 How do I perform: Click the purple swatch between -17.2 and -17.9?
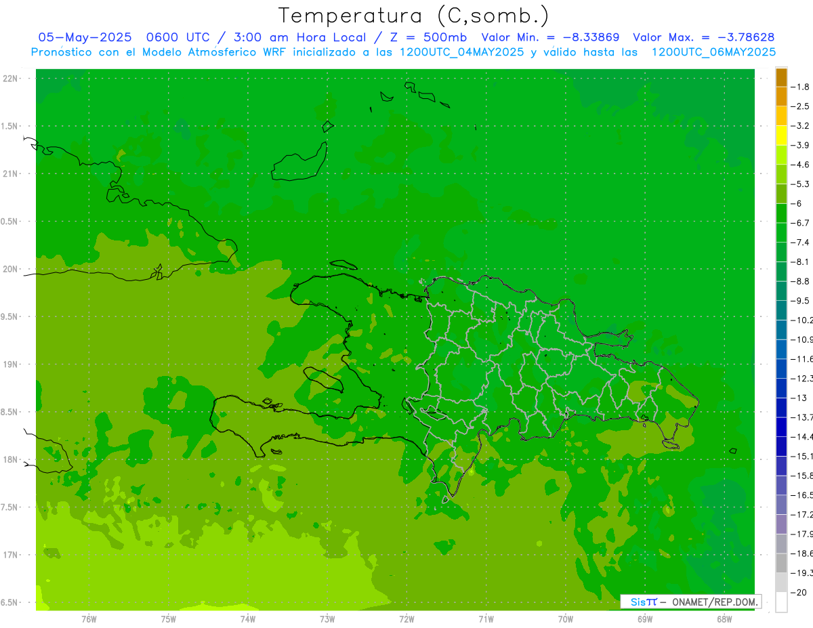781,524
